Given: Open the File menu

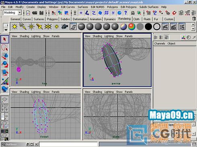Looking at the screenshot, I should click(3, 7).
